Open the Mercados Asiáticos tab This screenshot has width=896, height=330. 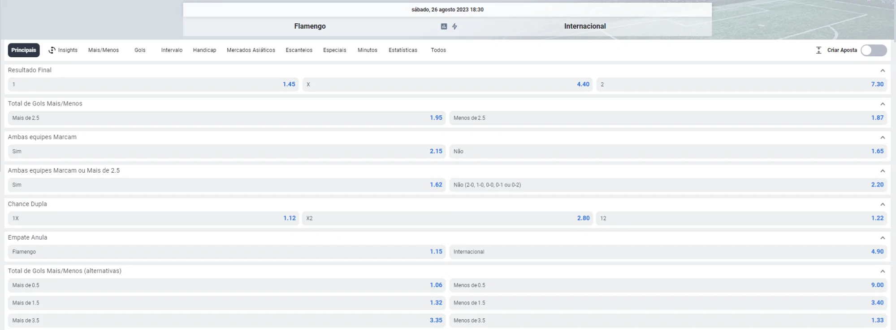point(251,50)
